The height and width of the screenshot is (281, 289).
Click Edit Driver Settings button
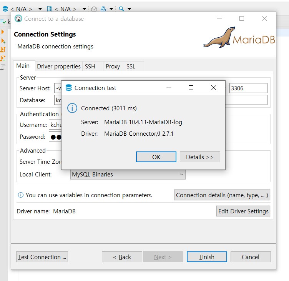243,211
